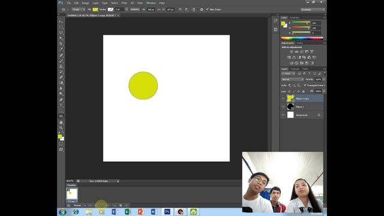Toggle the Align Edges checkbox
This screenshot has height=216, width=384.
(208, 10)
